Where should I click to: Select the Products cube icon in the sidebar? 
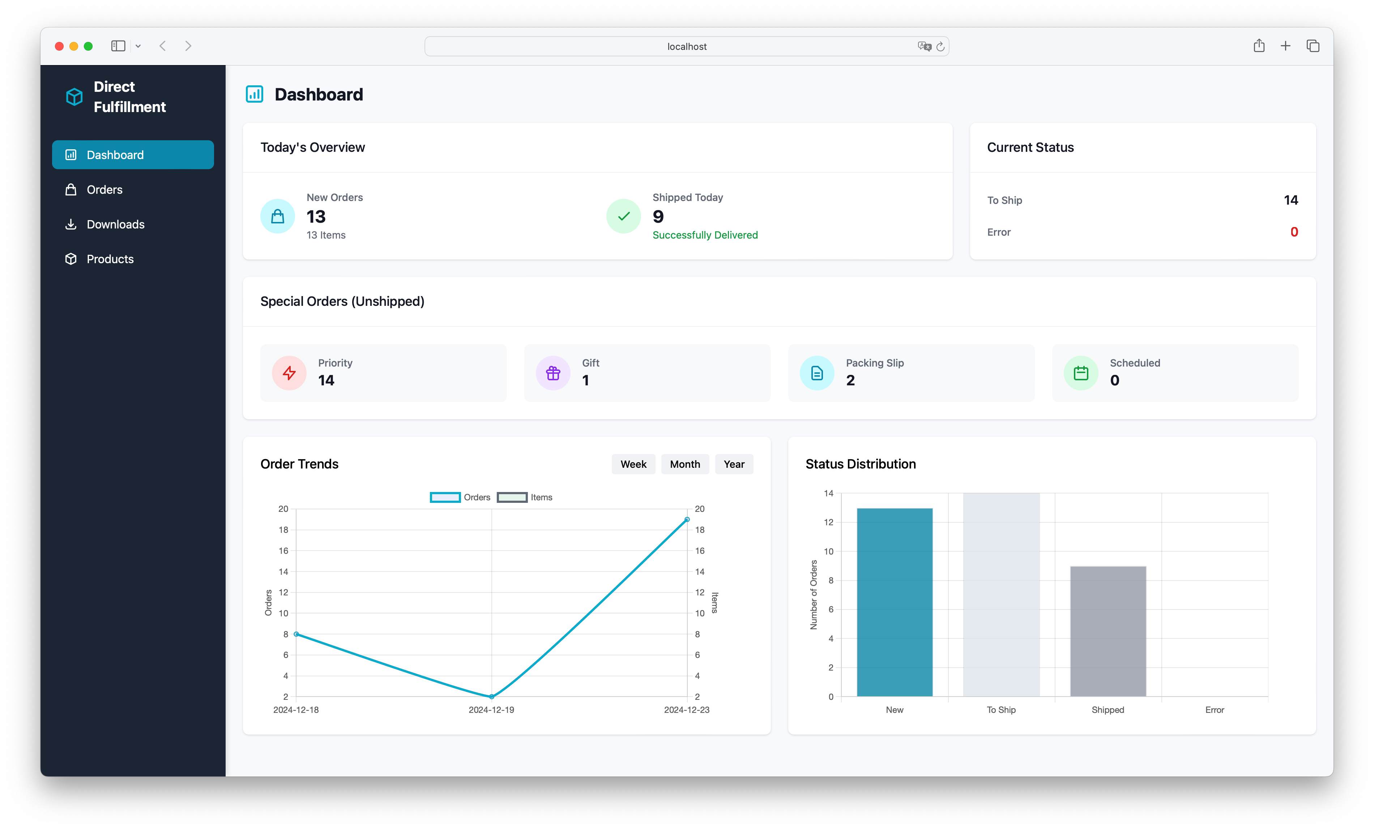(71, 258)
